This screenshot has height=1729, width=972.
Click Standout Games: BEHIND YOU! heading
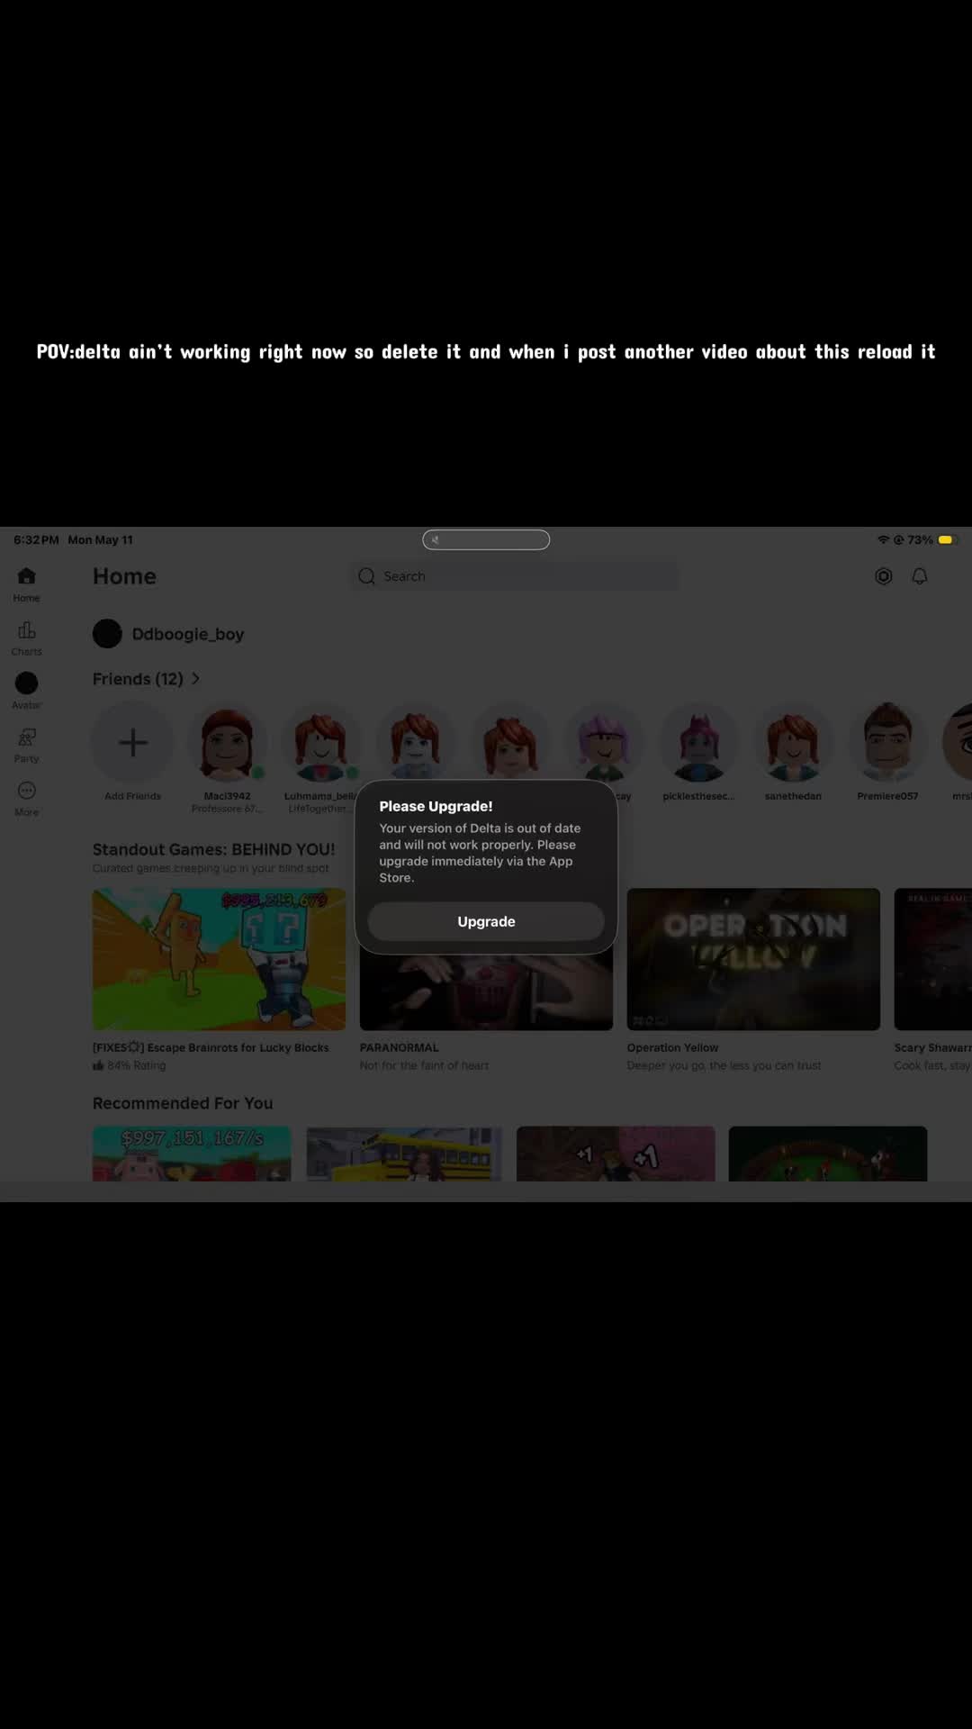[213, 849]
